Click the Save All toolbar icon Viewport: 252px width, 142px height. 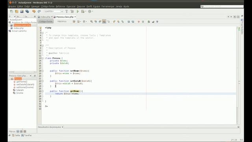click(27, 11)
